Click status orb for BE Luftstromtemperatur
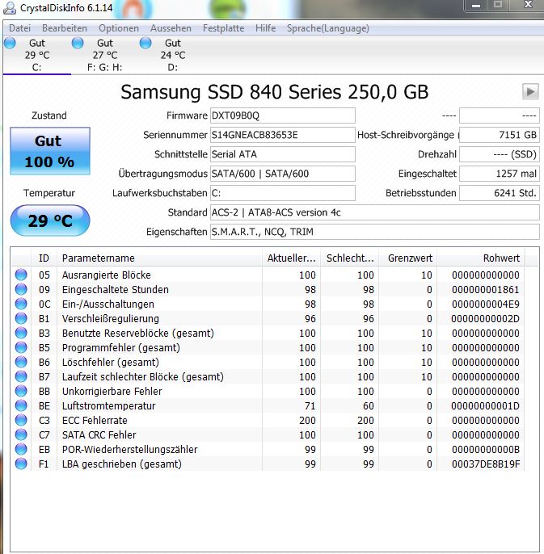This screenshot has width=544, height=554. point(21,405)
